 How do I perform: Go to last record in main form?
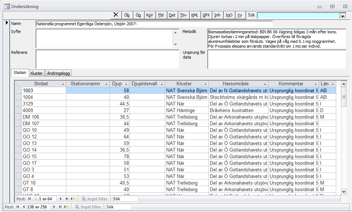coord(60,207)
